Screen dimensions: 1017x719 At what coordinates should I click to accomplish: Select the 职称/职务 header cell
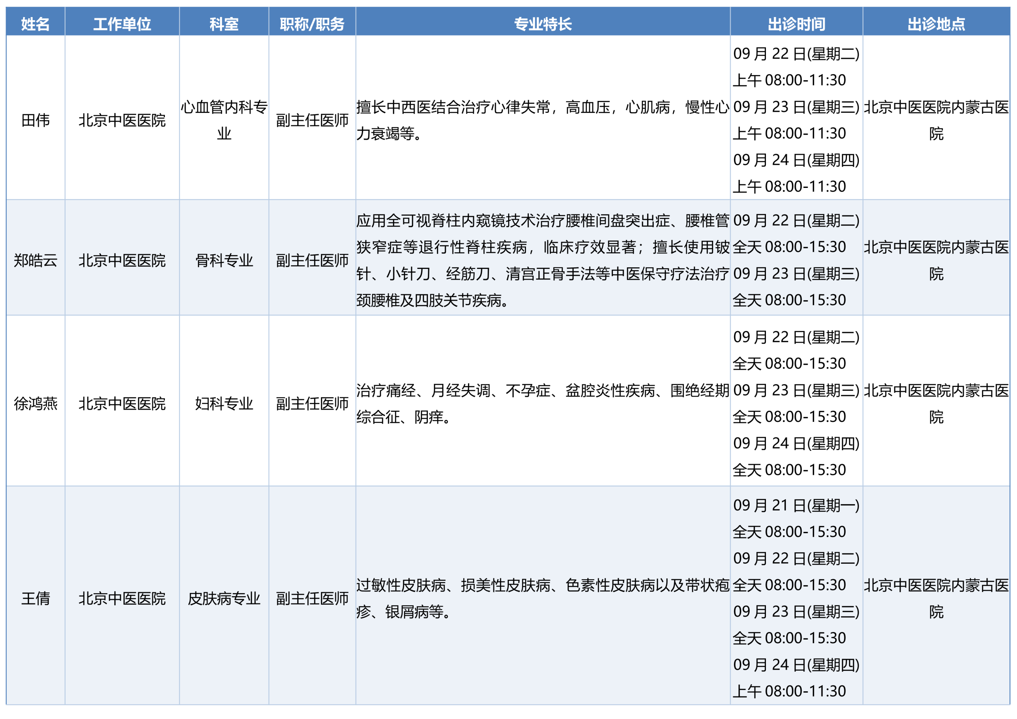(312, 24)
